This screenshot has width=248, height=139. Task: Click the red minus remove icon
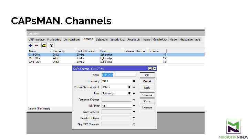point(37,46)
